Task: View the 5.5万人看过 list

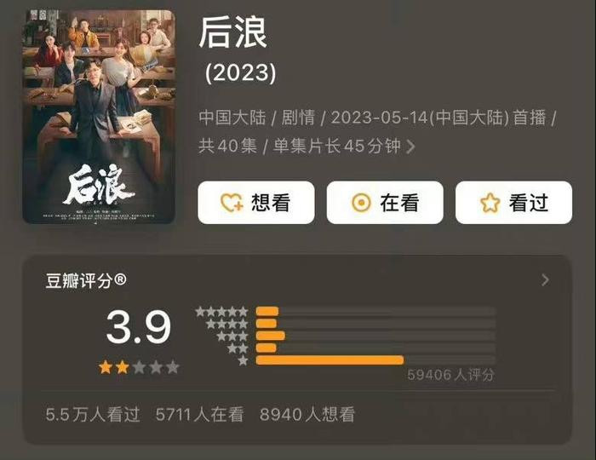Action: click(x=92, y=414)
